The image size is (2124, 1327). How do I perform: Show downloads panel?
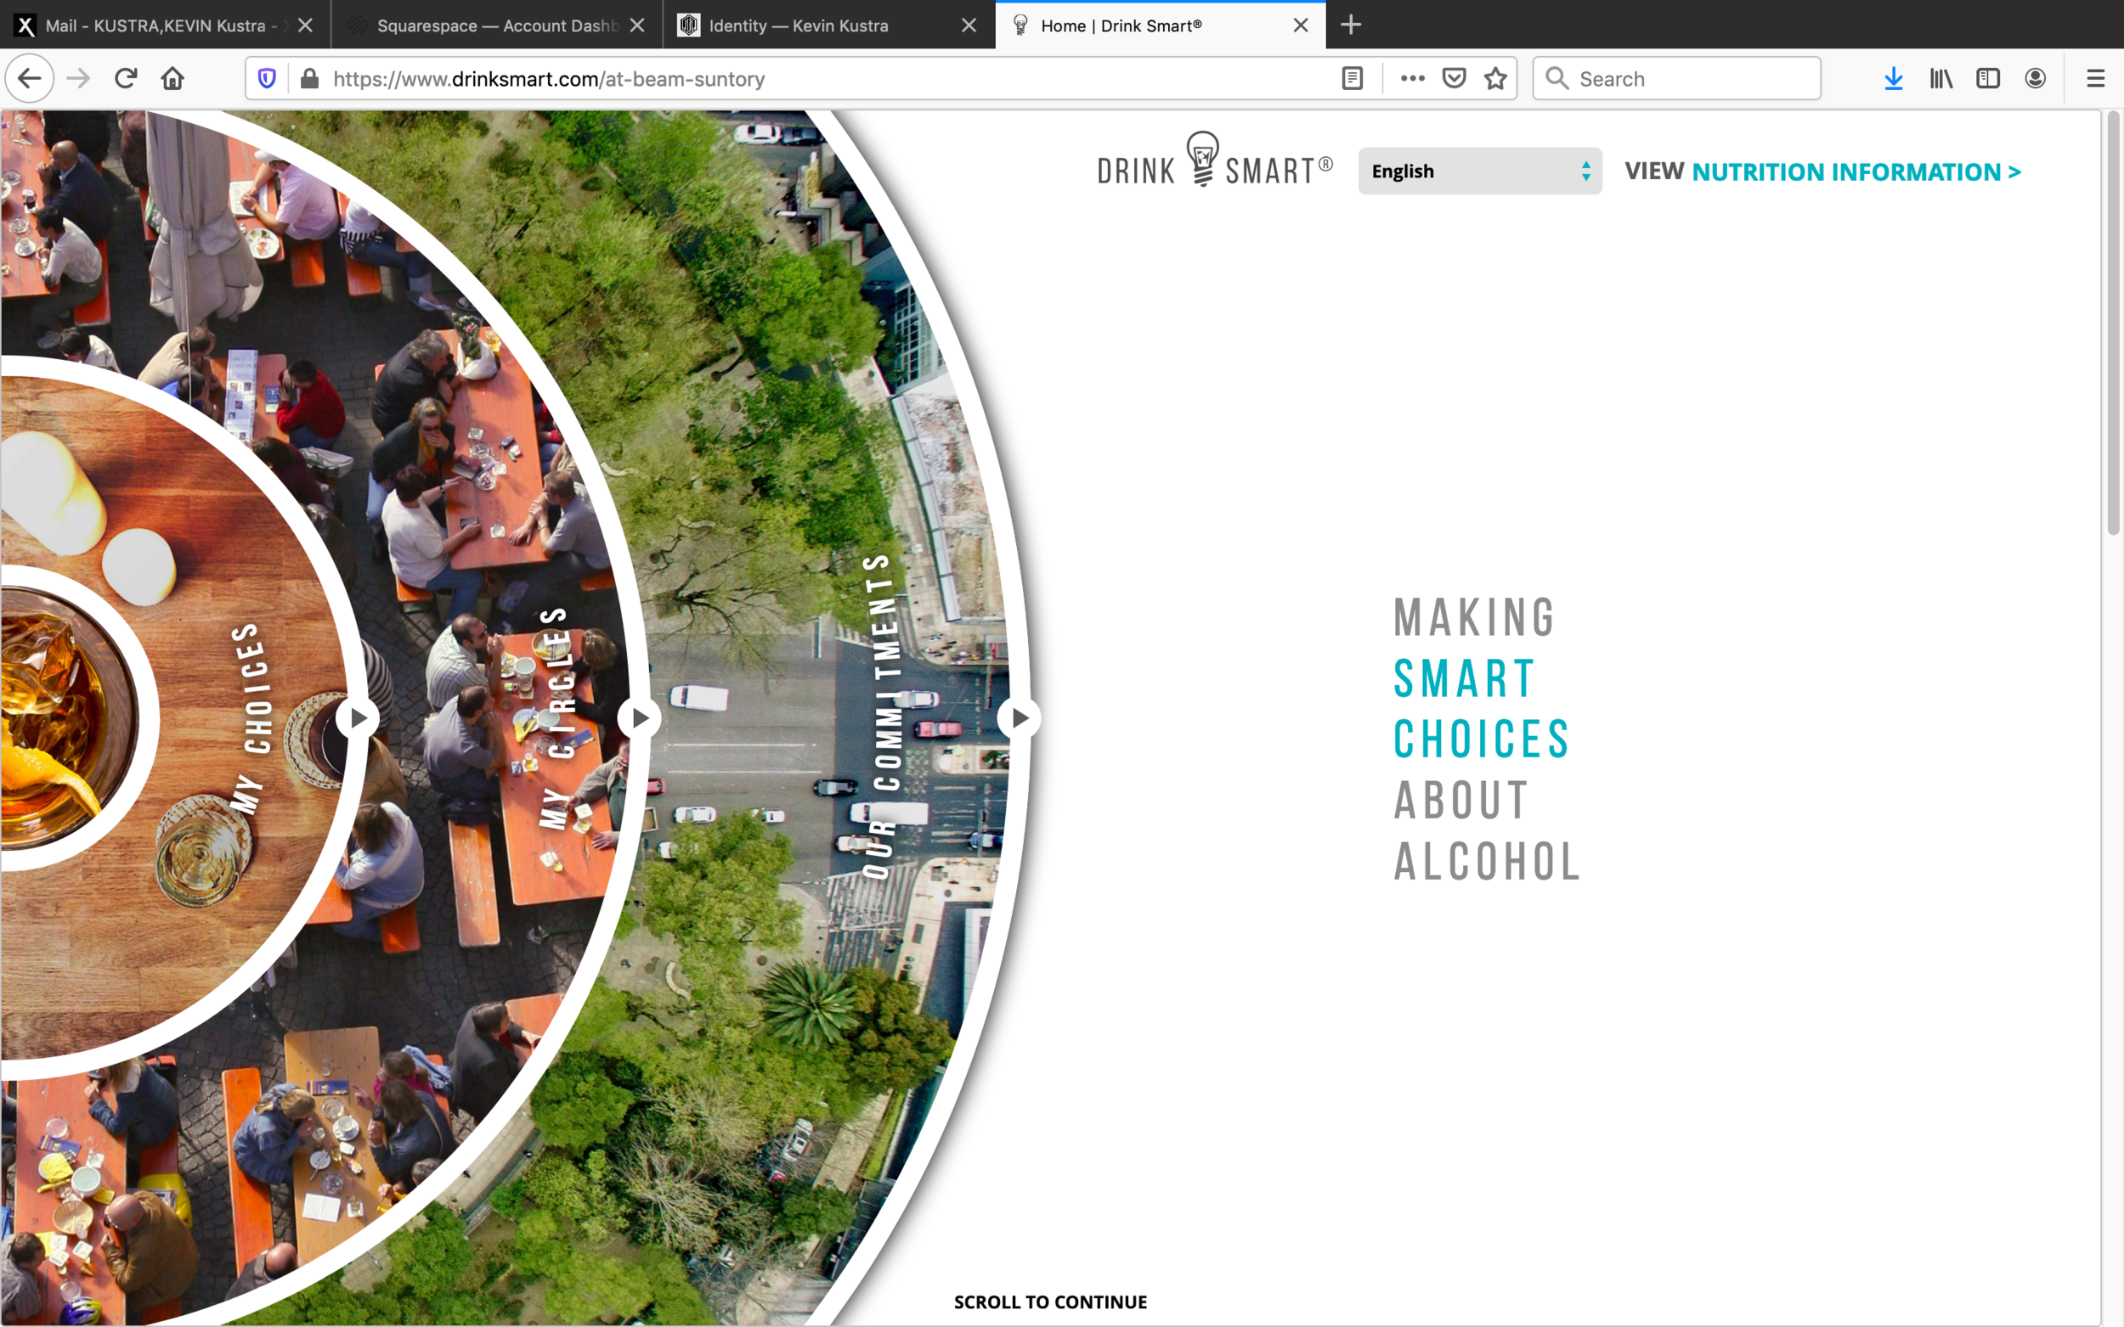(x=1893, y=79)
